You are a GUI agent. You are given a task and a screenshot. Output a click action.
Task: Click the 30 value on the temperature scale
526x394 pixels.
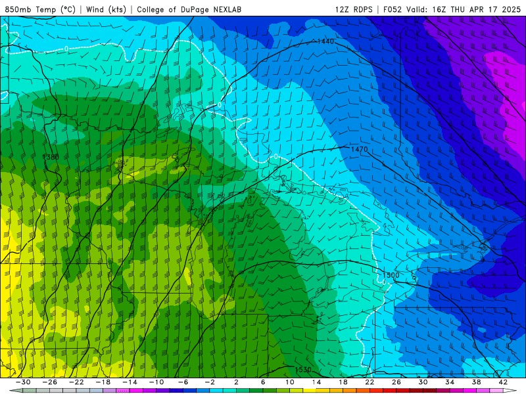tap(423, 382)
